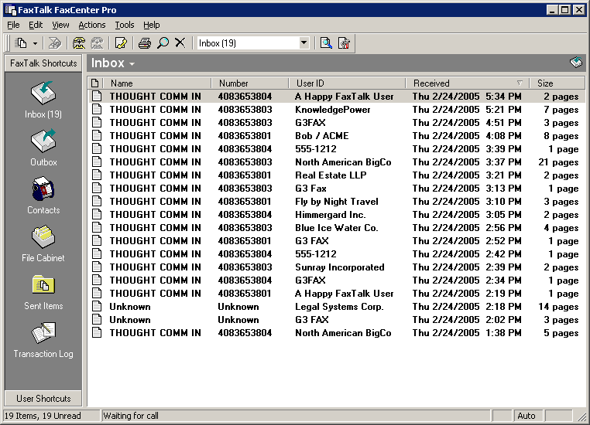Image resolution: width=590 pixels, height=425 pixels.
Task: Click the Waiting for call status text
Action: coord(131,416)
